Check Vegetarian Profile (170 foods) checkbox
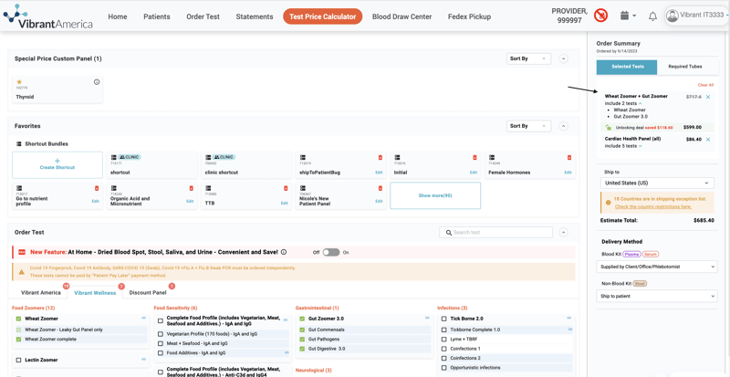Image resolution: width=730 pixels, height=377 pixels. [161, 334]
